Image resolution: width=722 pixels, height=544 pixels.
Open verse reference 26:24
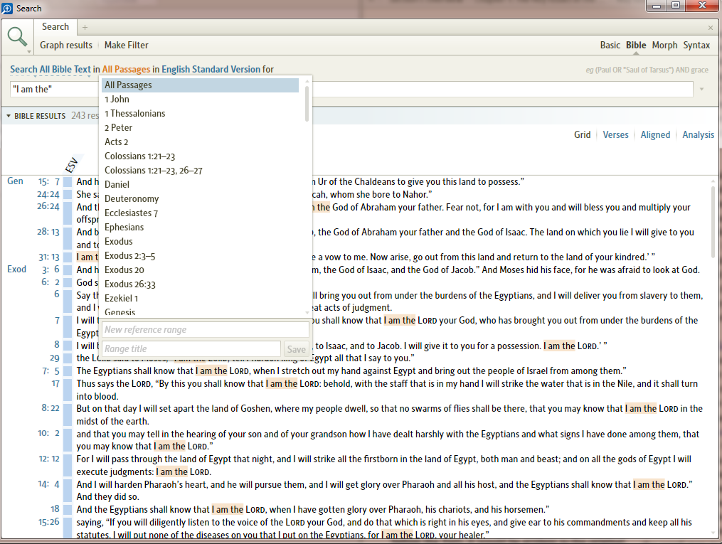point(48,206)
